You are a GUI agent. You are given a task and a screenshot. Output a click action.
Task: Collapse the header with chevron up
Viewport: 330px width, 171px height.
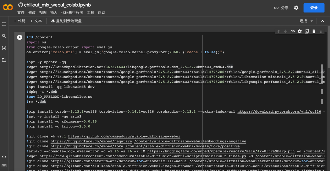[322, 21]
